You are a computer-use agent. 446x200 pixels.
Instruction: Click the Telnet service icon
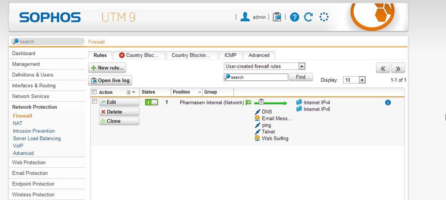coord(257,132)
